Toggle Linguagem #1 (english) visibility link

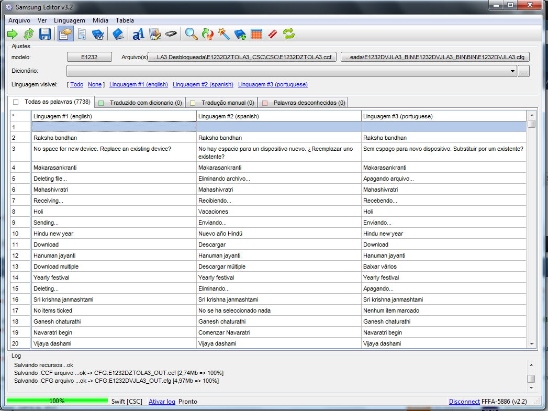138,84
